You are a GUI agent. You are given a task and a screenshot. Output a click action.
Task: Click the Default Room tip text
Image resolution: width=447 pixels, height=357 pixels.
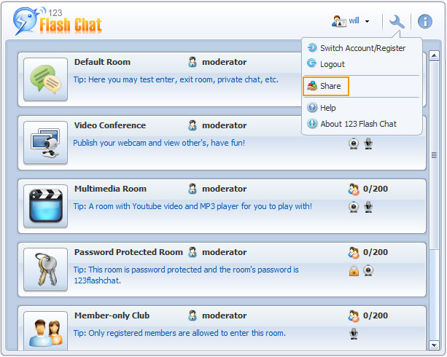(176, 79)
